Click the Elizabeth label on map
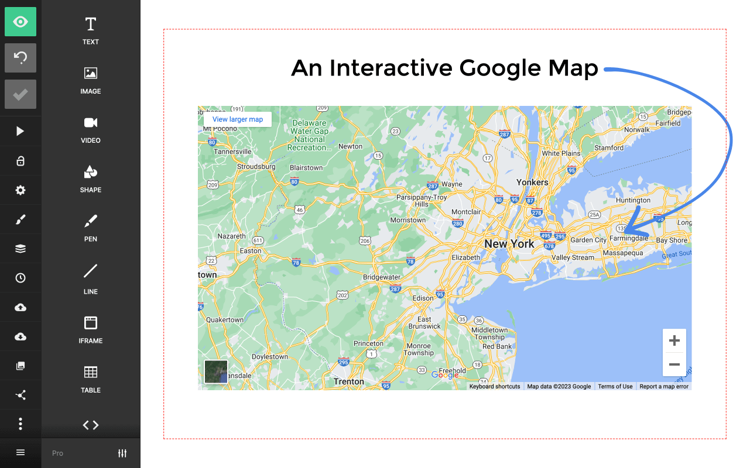Image resolution: width=750 pixels, height=468 pixels. point(466,257)
